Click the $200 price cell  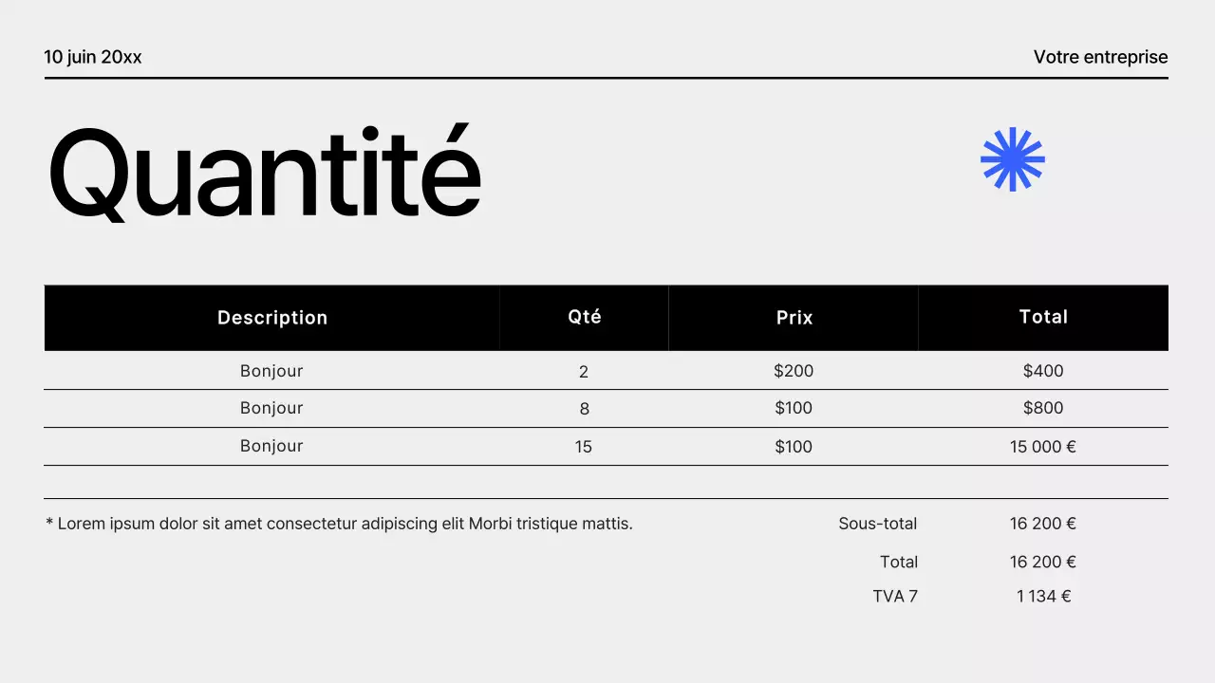coord(794,371)
